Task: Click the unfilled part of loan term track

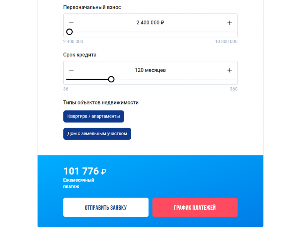Action: [172, 79]
